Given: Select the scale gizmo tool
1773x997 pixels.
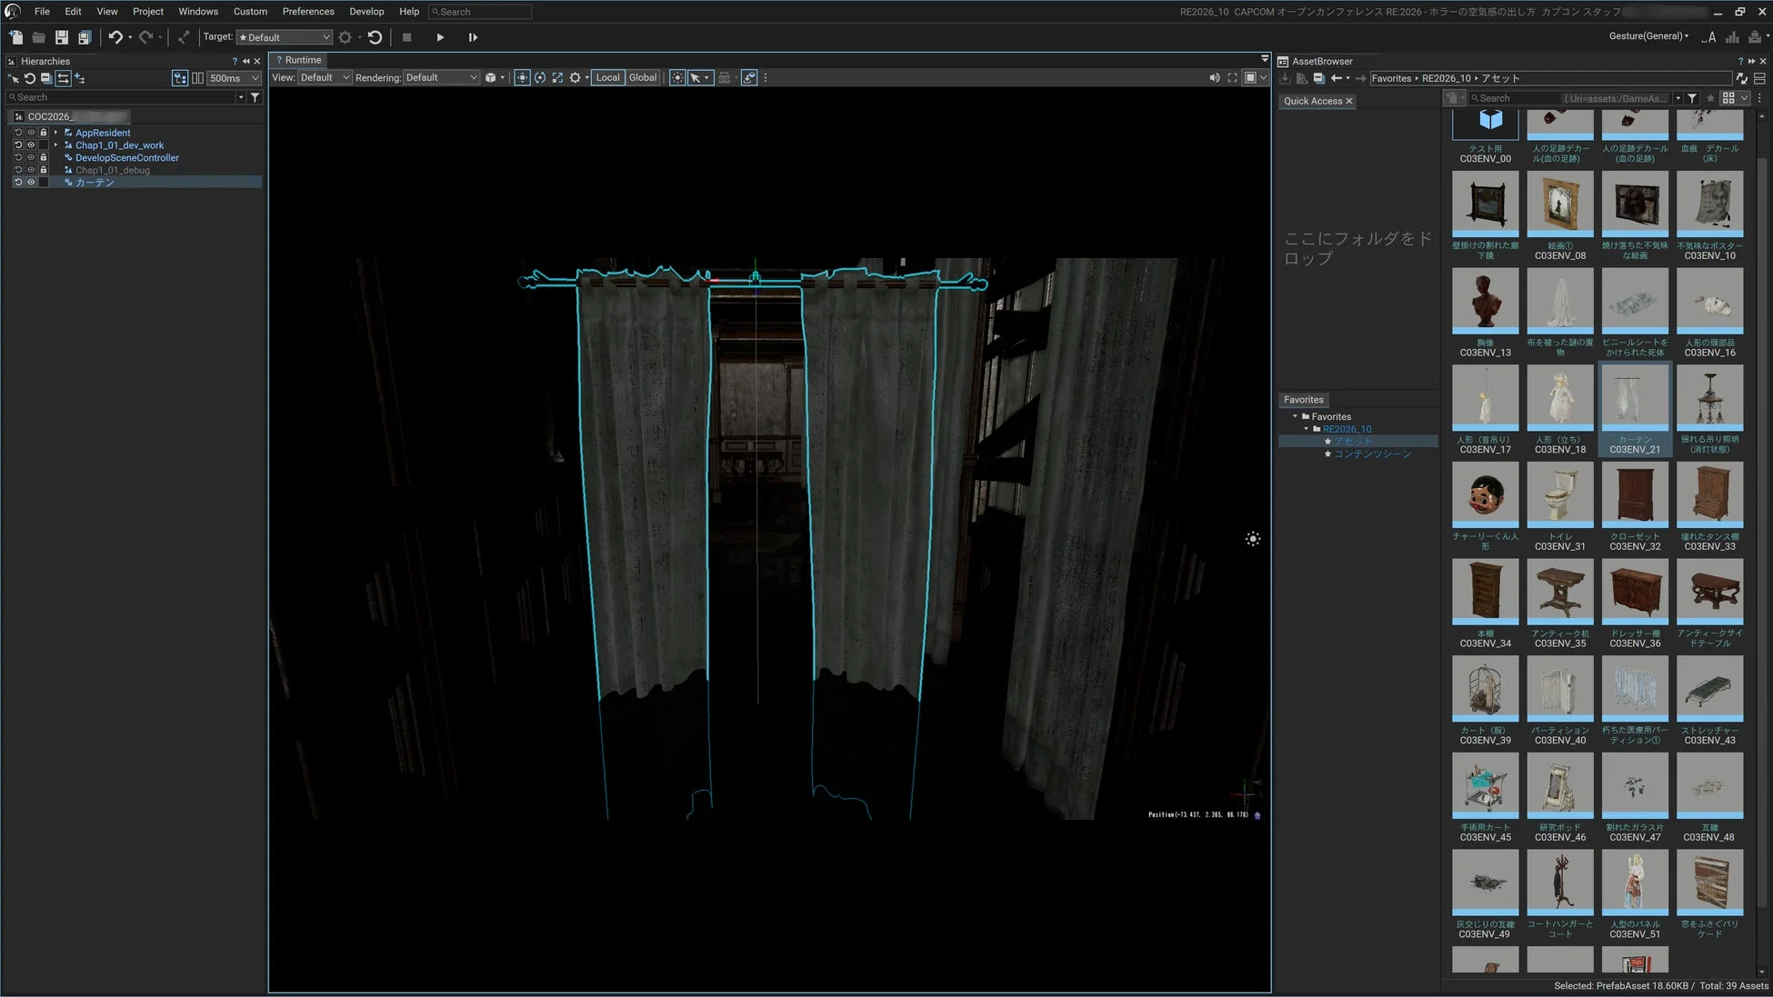Looking at the screenshot, I should [x=557, y=78].
